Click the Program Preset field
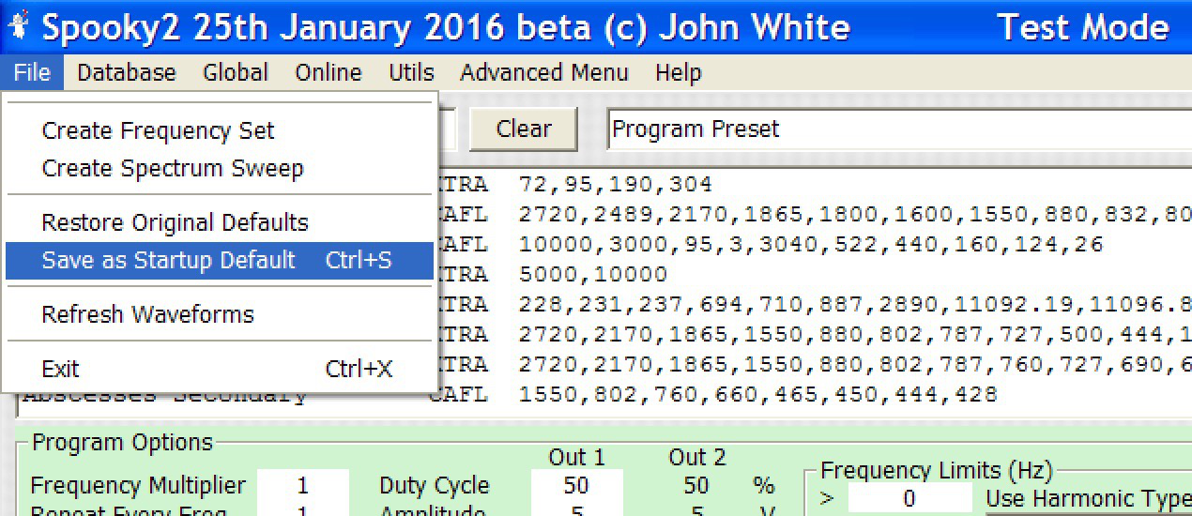The height and width of the screenshot is (516, 1192). click(x=899, y=129)
